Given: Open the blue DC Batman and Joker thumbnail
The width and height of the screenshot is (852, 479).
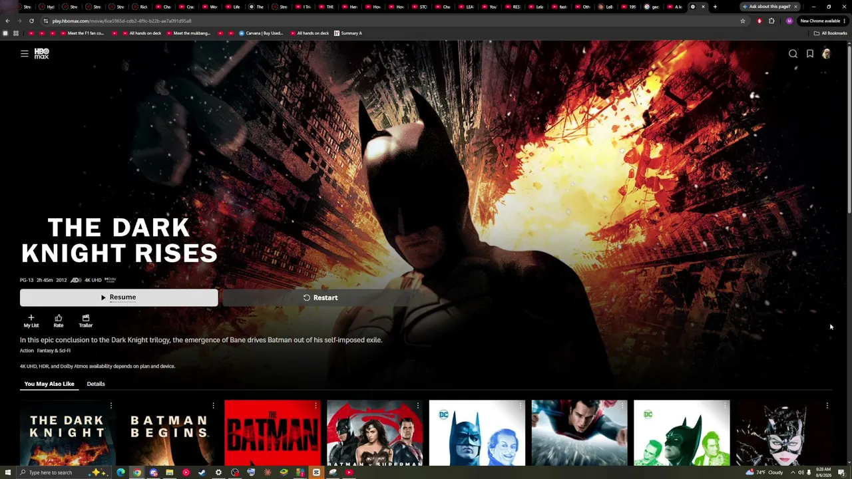Looking at the screenshot, I should click(x=477, y=432).
